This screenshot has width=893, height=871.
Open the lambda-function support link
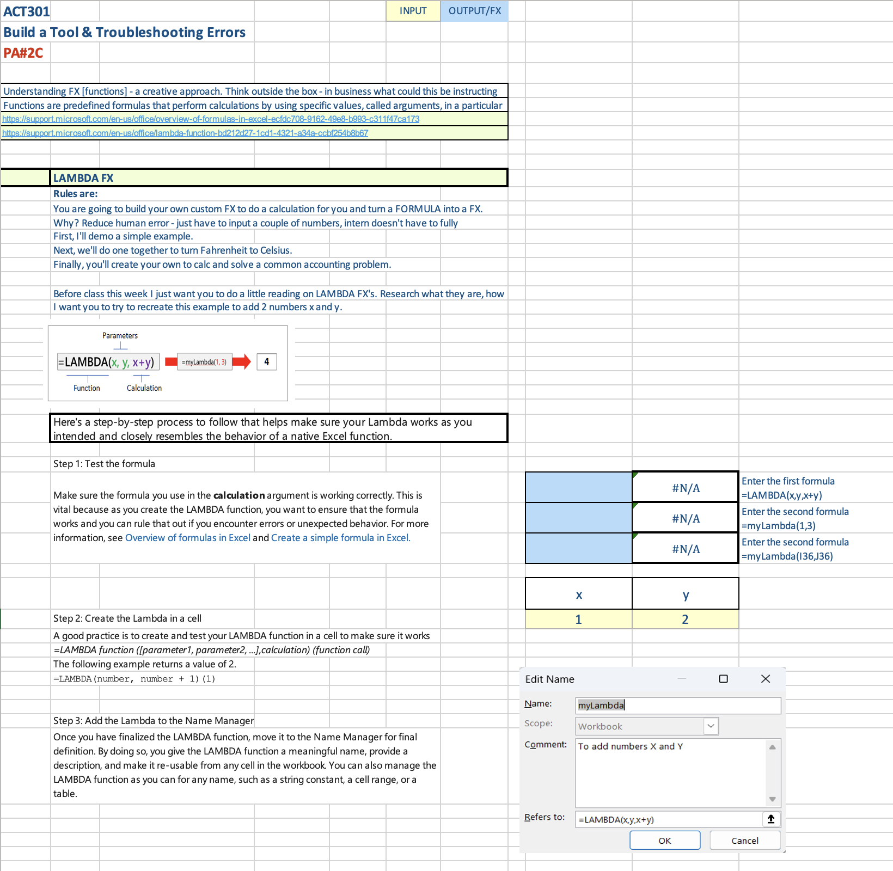(x=185, y=133)
